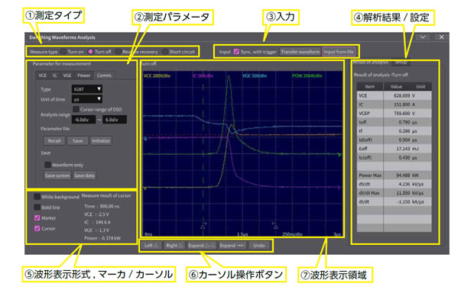The height and width of the screenshot is (293, 474).
Task: Click the Transfer waveform button
Action: 300,52
